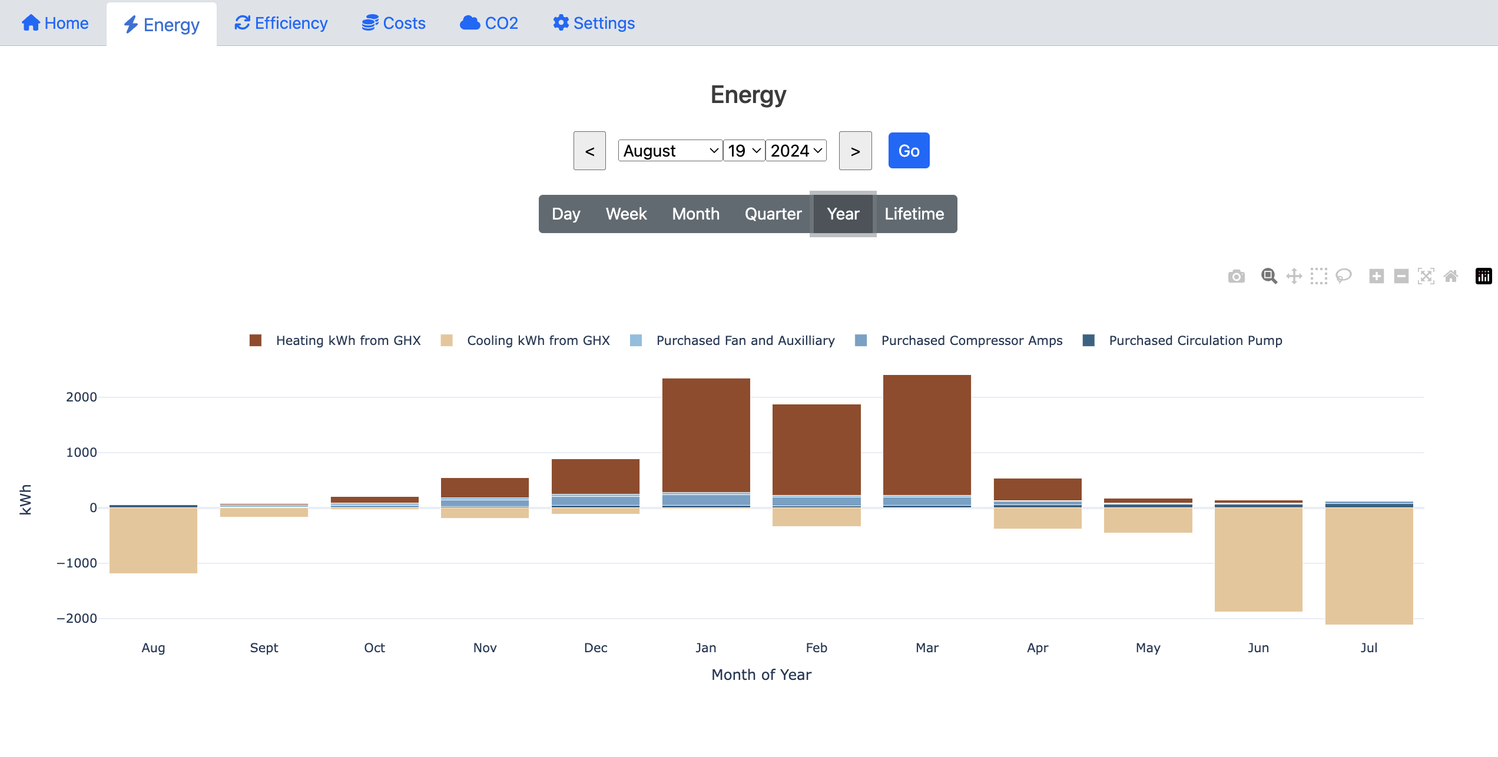Open the 2024 year dropdown
1498x757 pixels.
(x=796, y=151)
